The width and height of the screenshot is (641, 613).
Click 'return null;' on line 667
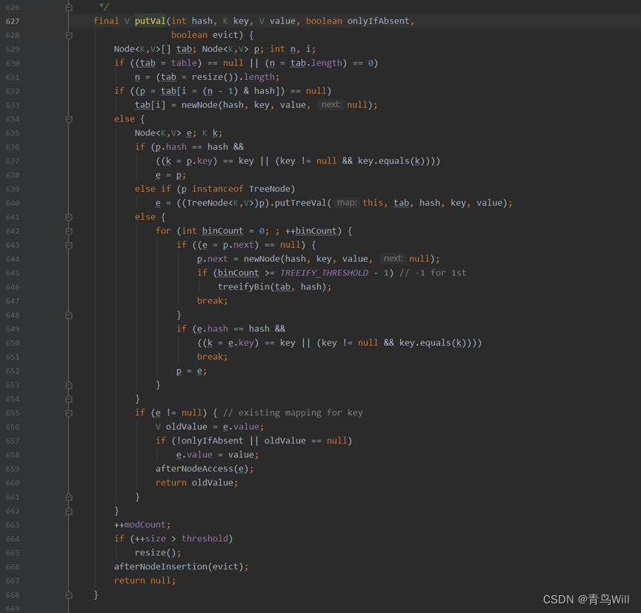(145, 580)
